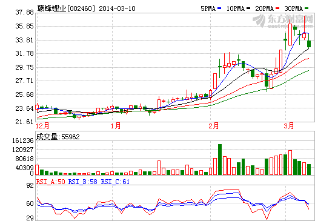This screenshot has height=221, width=315.
Task: Click the 37.88 price axis label
Action: pyautogui.click(x=24, y=12)
